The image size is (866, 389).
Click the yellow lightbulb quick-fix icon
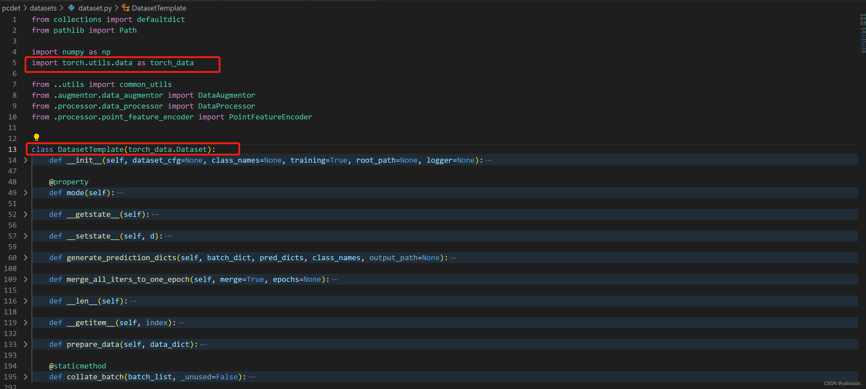[x=36, y=137]
